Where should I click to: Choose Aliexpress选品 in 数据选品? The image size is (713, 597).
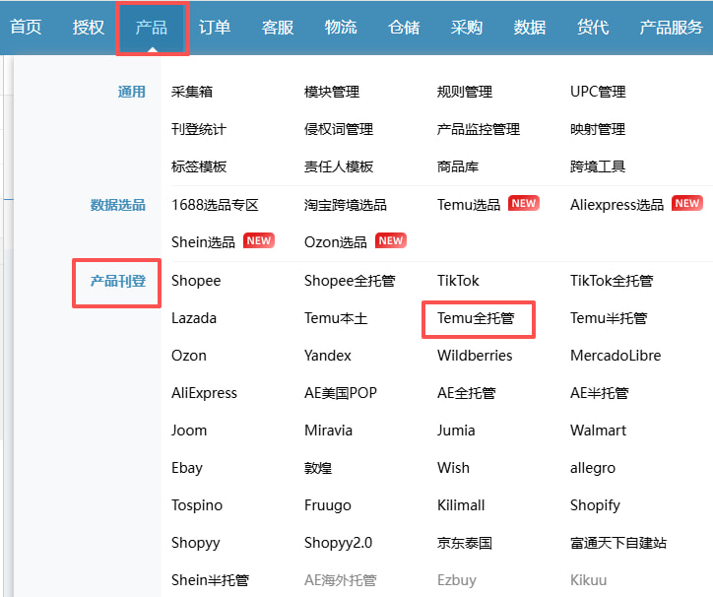[616, 205]
